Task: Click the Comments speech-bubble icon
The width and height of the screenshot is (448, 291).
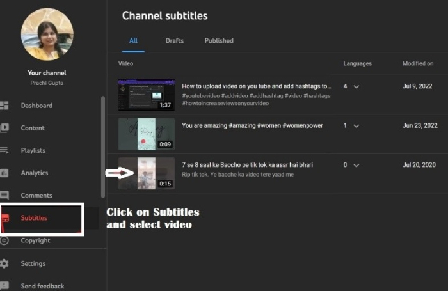Action: [4, 195]
